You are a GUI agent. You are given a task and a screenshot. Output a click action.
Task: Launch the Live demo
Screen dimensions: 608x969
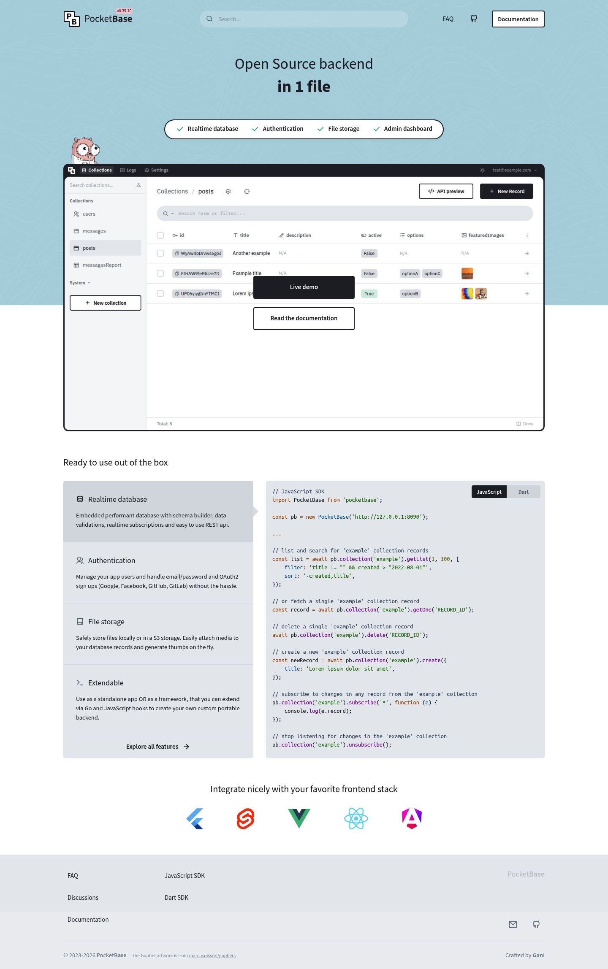[x=304, y=287]
